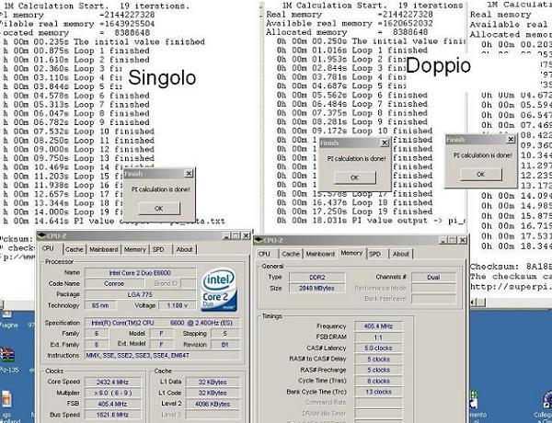Open the Cache tab in the left CPU-Z window
The height and width of the screenshot is (423, 552).
pos(75,249)
